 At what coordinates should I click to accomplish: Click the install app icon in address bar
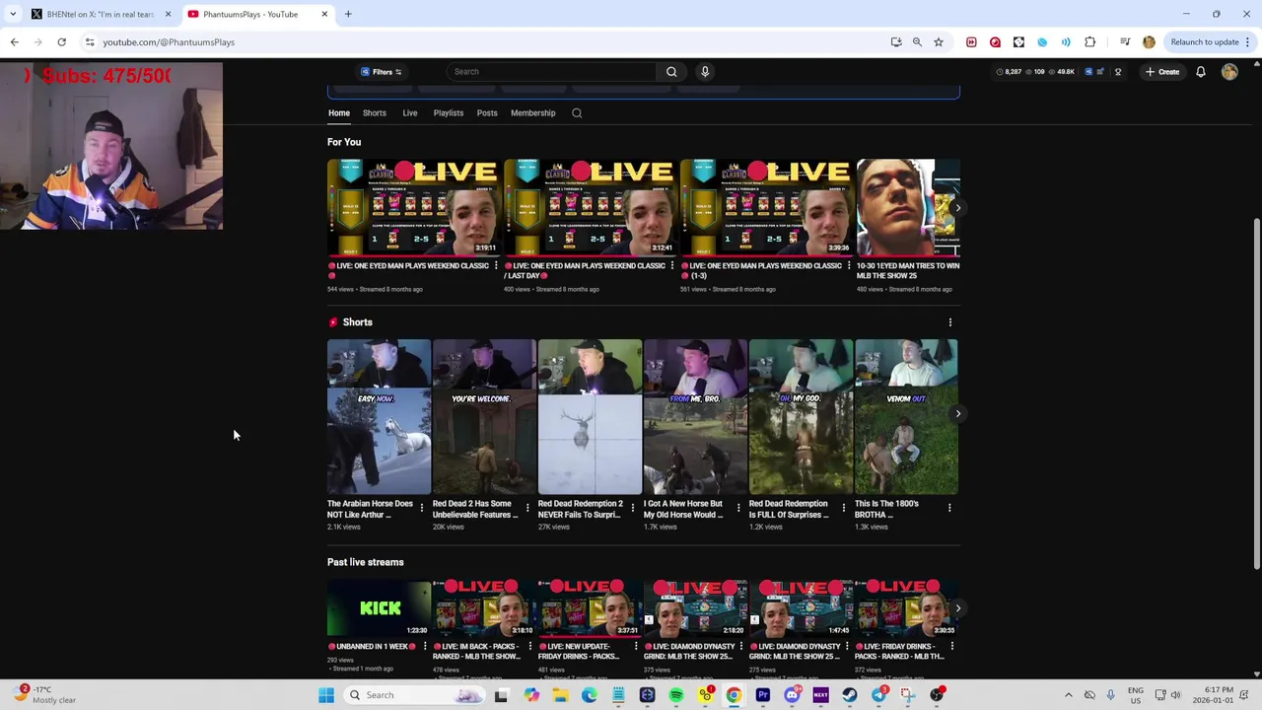pyautogui.click(x=896, y=42)
